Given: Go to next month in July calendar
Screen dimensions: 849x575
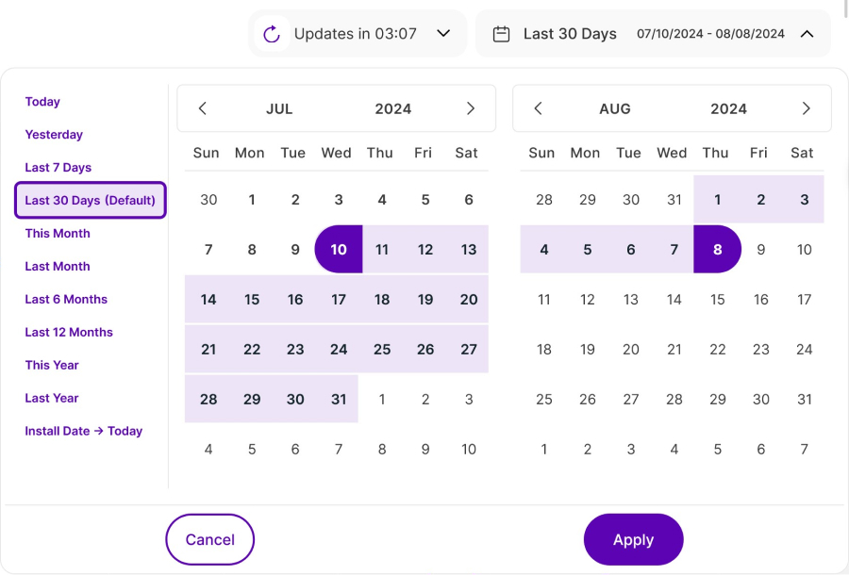Looking at the screenshot, I should pos(471,108).
